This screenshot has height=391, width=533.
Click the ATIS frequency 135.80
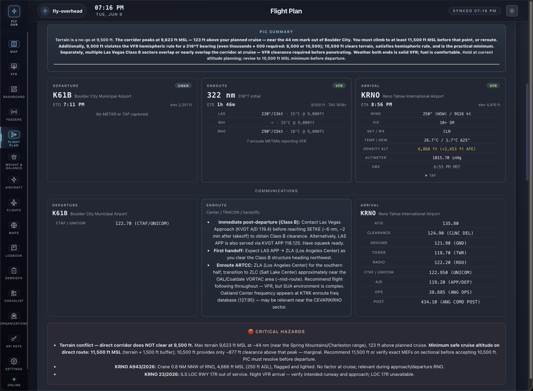(x=450, y=223)
